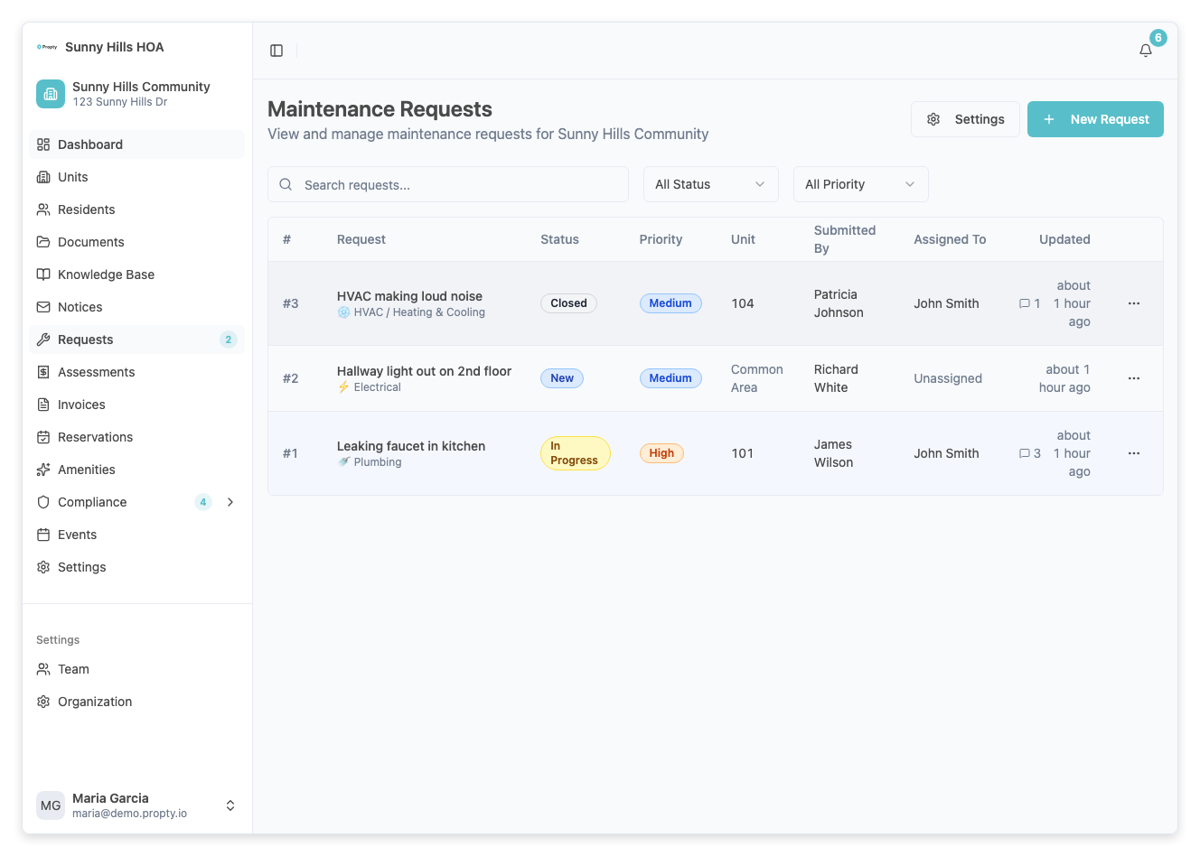Open the All Priority filter
This screenshot has width=1200, height=856.
coord(859,184)
